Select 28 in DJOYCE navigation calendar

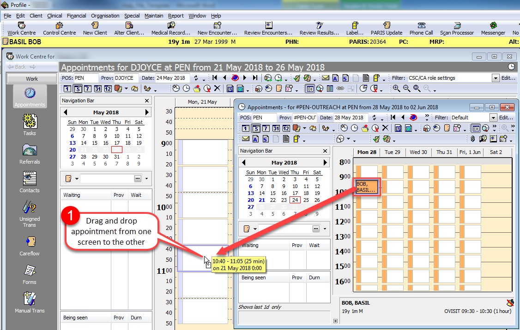(84, 157)
